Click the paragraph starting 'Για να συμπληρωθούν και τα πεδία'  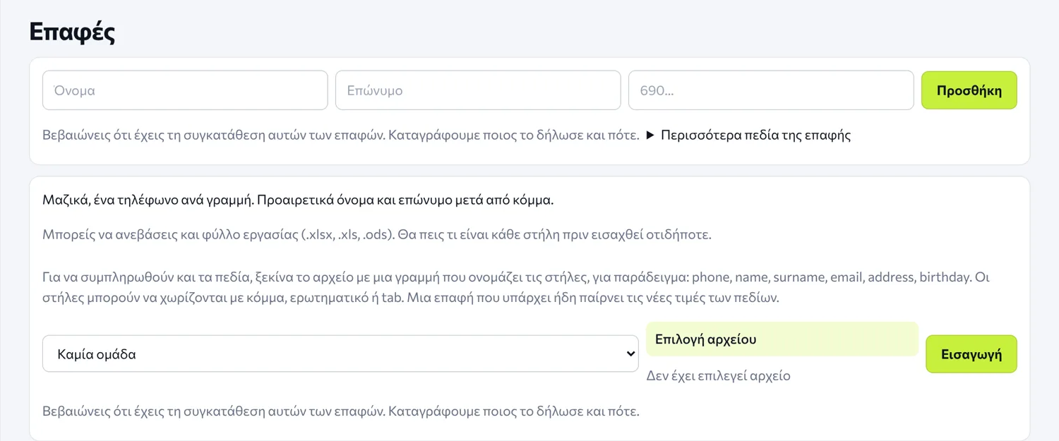[516, 287]
